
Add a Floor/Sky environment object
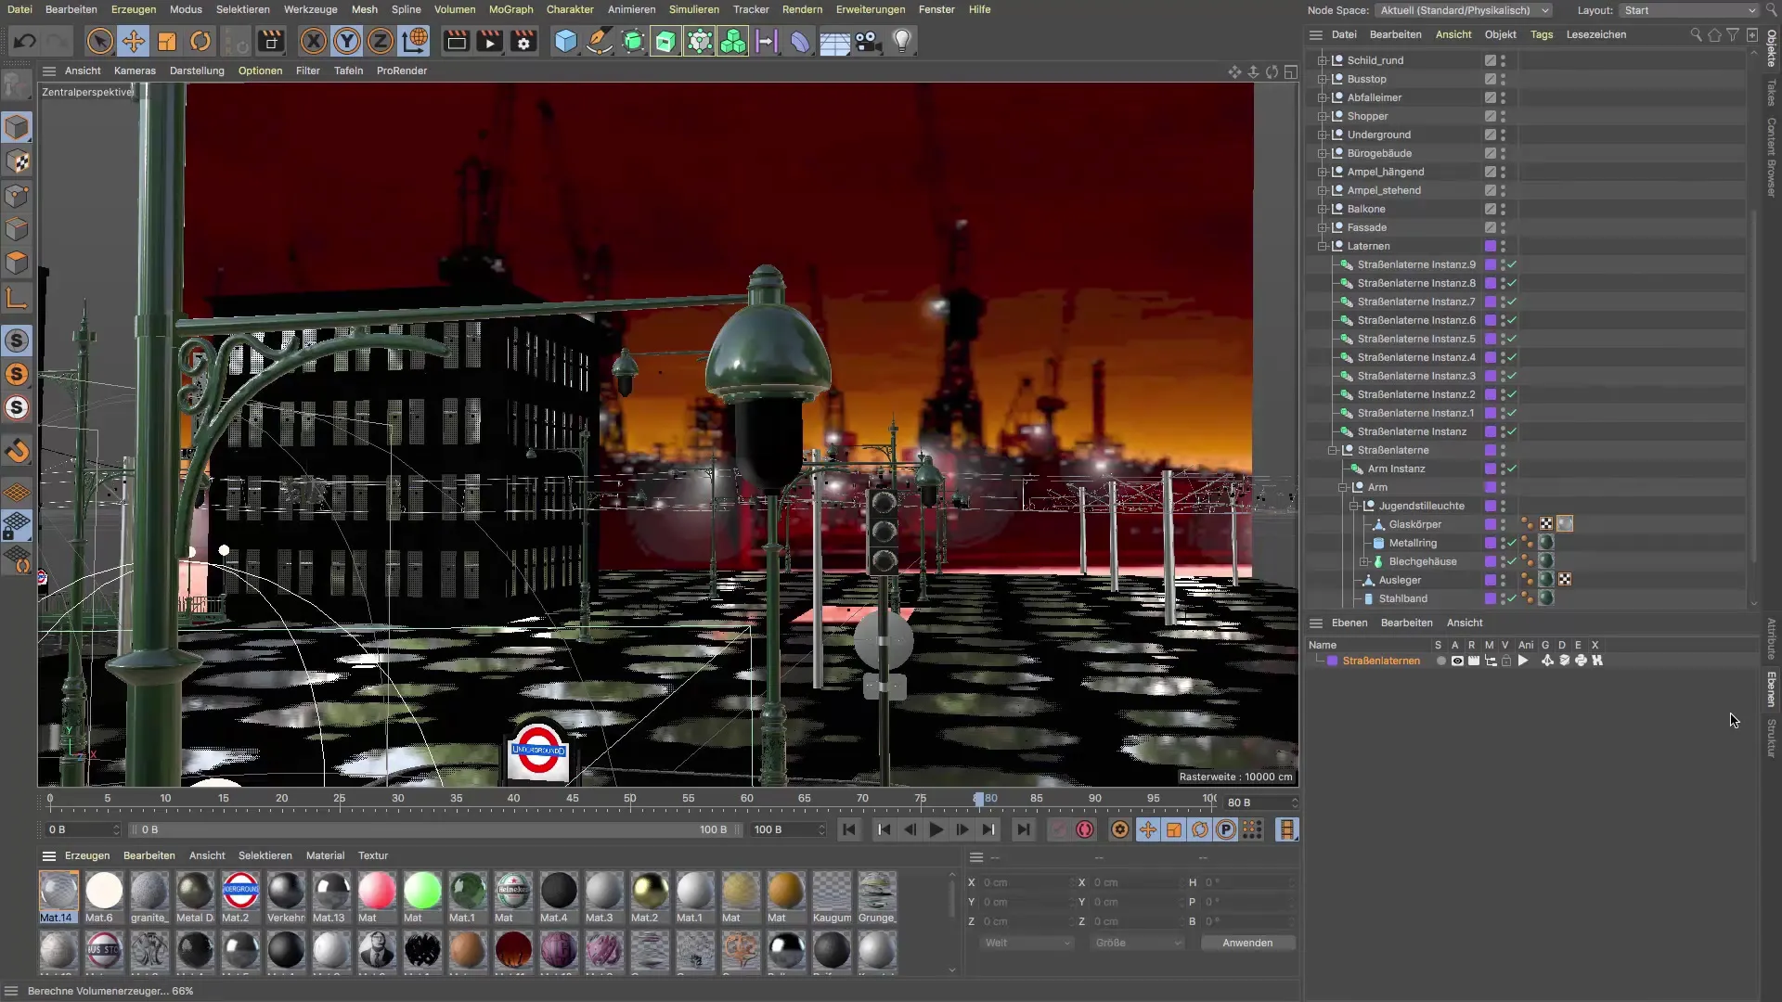point(834,41)
